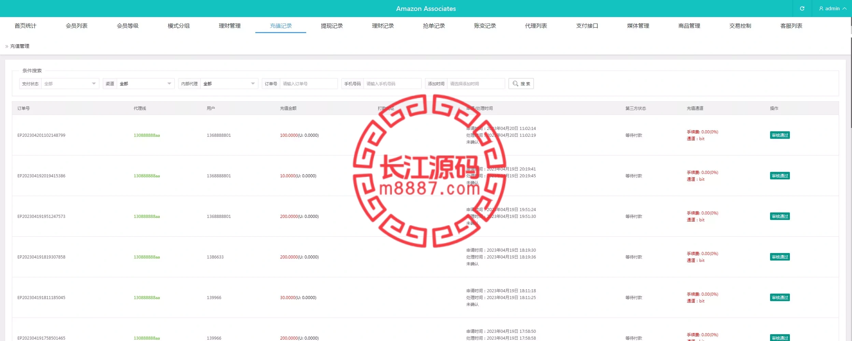This screenshot has height=341, width=852.
Task: Click agent link in row EP202304191819307858
Action: (147, 257)
